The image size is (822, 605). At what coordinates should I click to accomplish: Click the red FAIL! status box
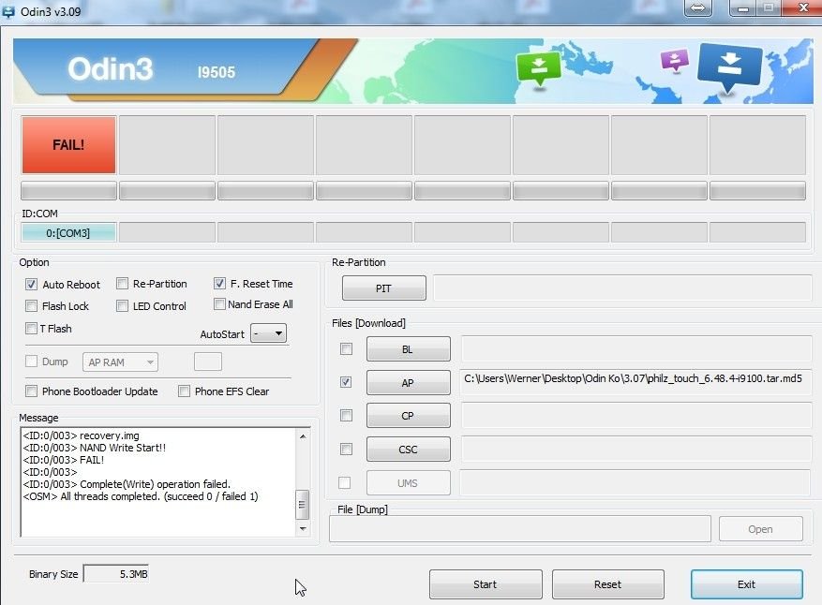click(x=68, y=145)
